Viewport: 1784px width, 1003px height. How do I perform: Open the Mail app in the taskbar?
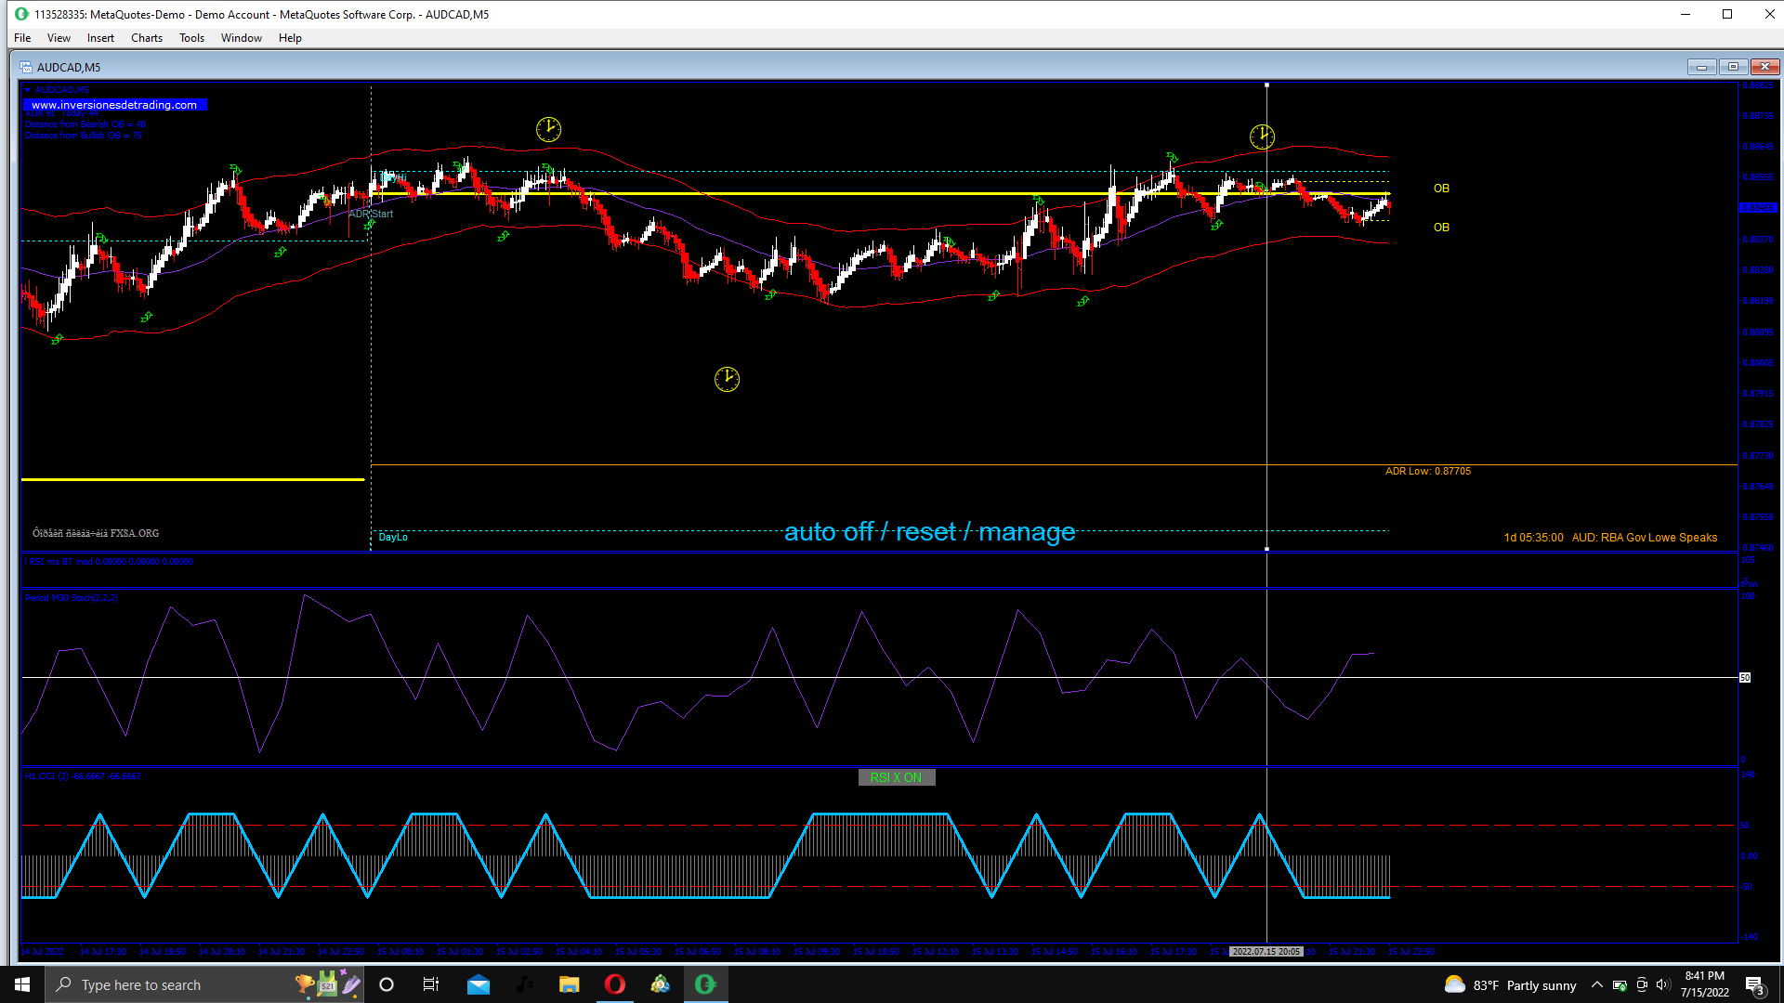tap(479, 984)
